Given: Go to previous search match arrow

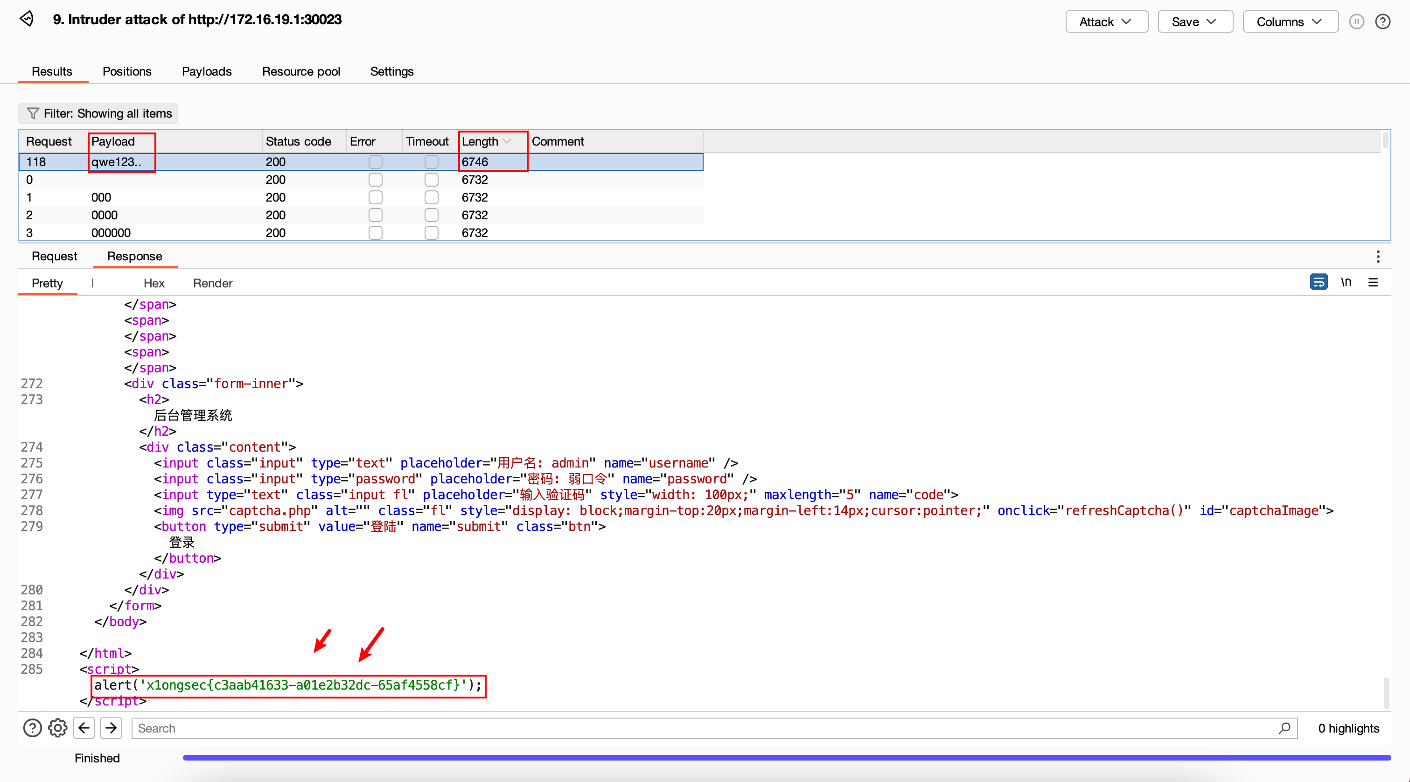Looking at the screenshot, I should (x=84, y=728).
